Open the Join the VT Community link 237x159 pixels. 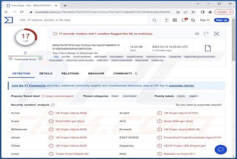29,85
